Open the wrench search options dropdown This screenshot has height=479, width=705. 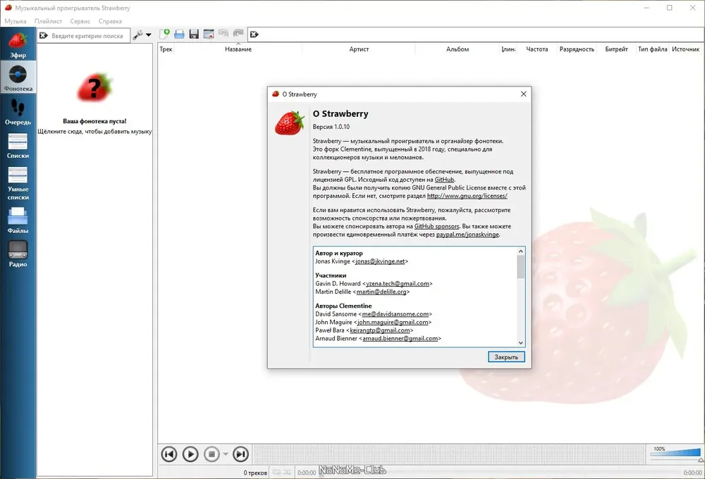(142, 35)
